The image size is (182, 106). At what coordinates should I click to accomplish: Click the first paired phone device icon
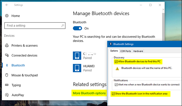(x=77, y=56)
